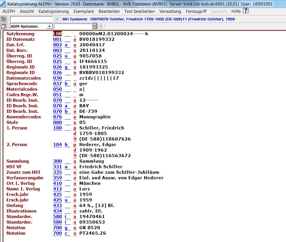Select the highlighted LDR field tag

pos(57,34)
